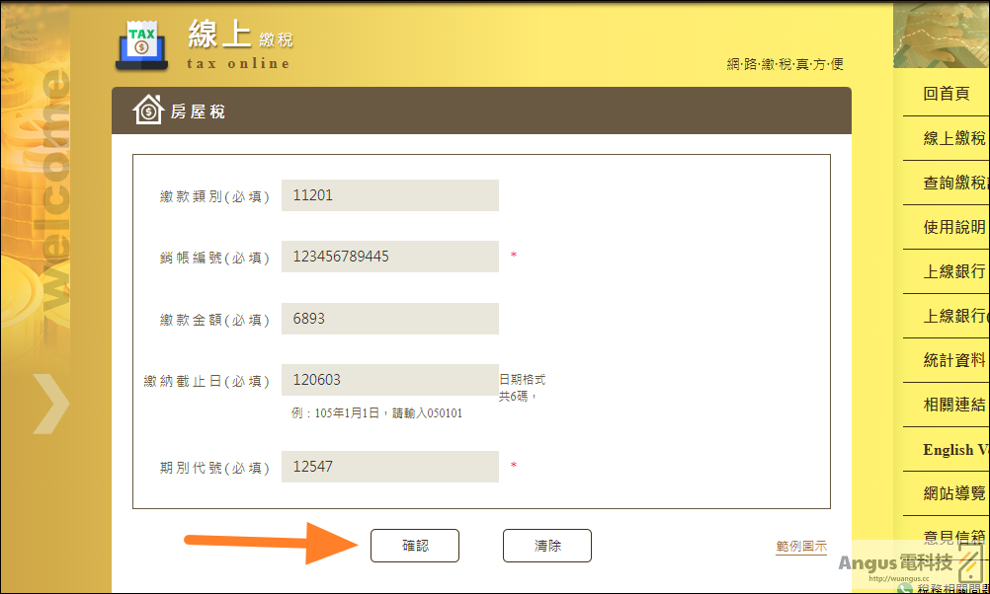This screenshot has height=594, width=990.
Task: Focus the 繳款金額 field showing 6893
Action: point(390,319)
